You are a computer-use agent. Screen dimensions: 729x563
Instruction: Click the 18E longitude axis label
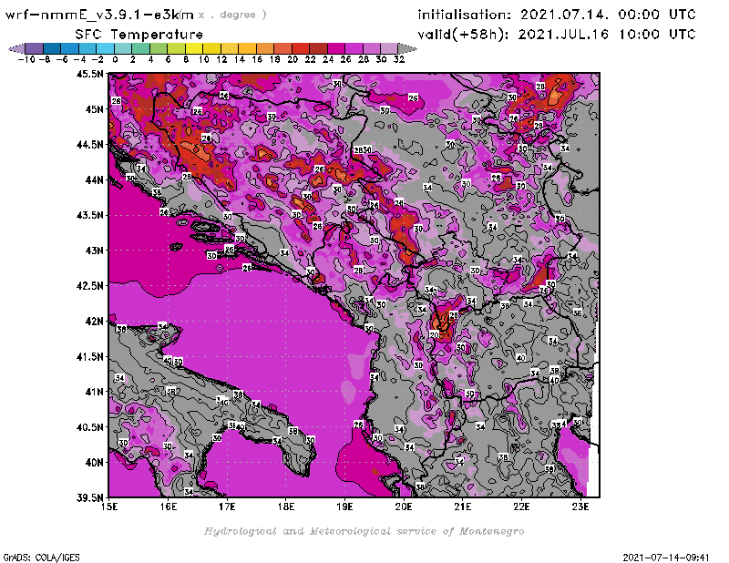pyautogui.click(x=286, y=507)
